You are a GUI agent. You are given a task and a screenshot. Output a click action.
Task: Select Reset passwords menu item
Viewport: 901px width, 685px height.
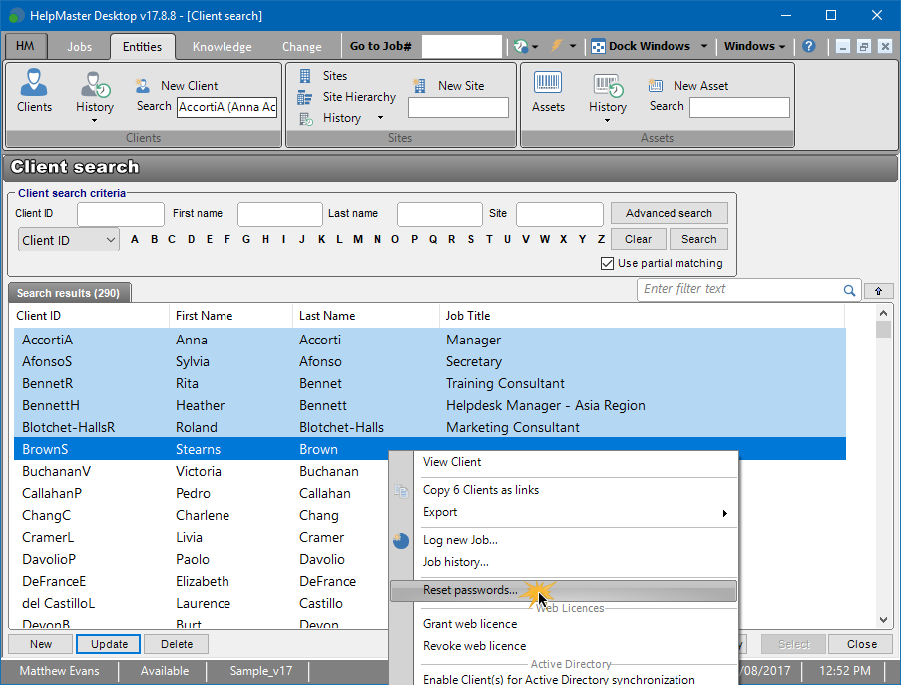coord(563,591)
